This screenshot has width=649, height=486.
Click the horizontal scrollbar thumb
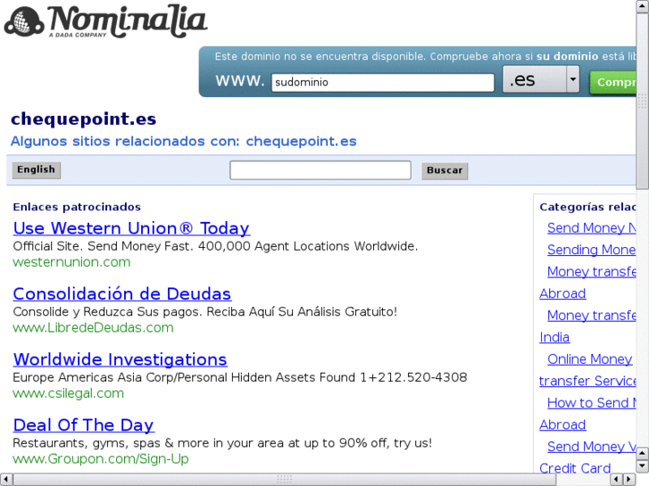point(285,480)
